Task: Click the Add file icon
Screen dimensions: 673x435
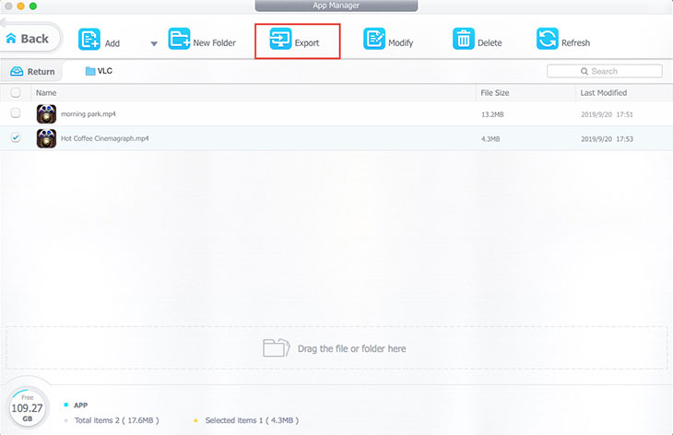Action: click(x=89, y=40)
